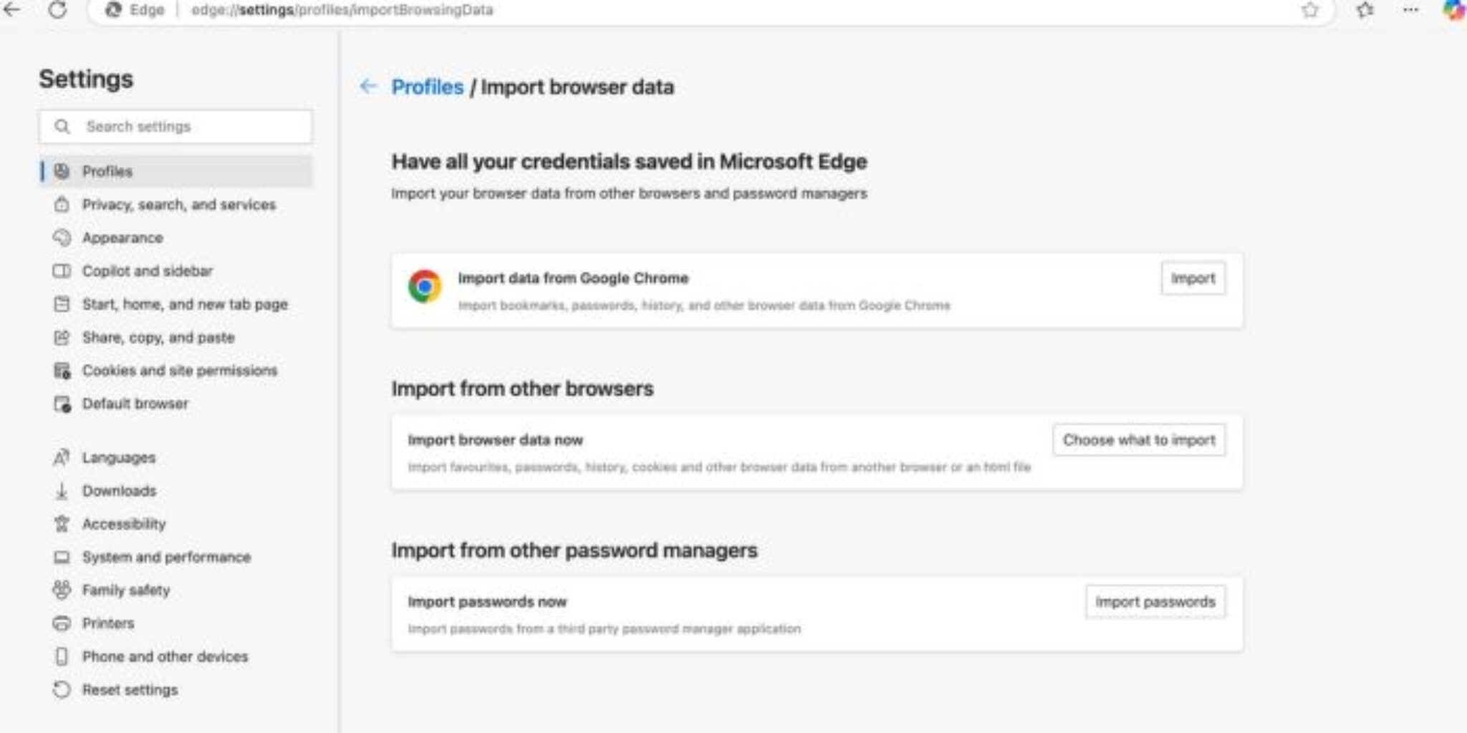The image size is (1467, 733).
Task: Select Copilot and sidebar settings
Action: [x=148, y=271]
